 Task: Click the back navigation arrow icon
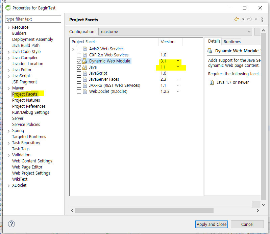pos(237,19)
